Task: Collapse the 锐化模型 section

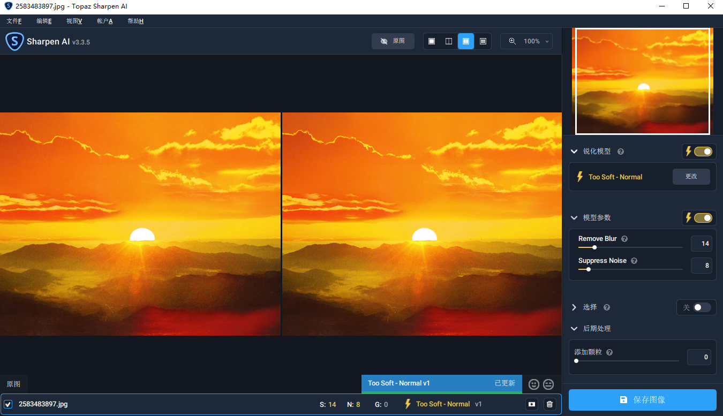Action: [x=574, y=152]
